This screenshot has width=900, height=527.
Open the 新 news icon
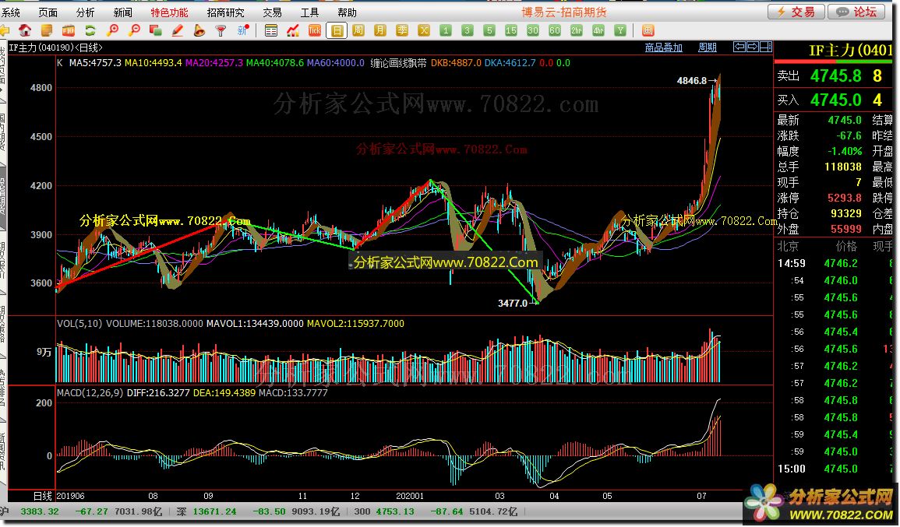(243, 30)
